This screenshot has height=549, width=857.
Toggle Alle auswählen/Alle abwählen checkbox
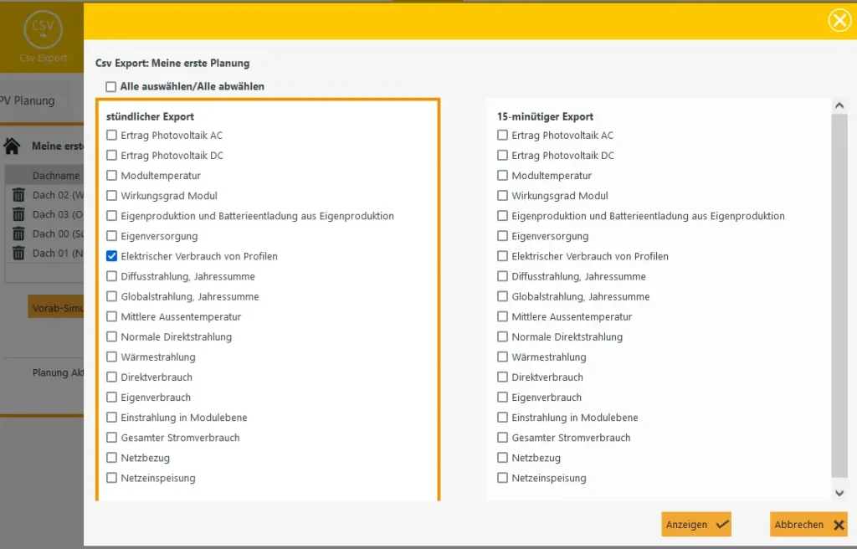(111, 86)
